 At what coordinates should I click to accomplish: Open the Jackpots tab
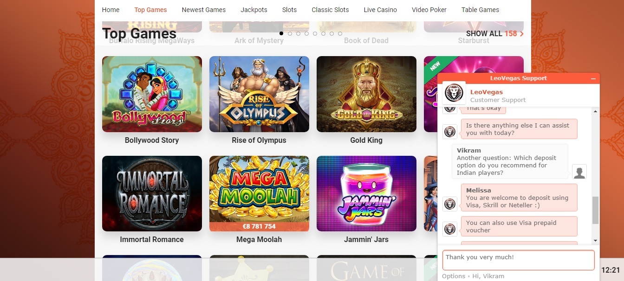click(x=254, y=10)
